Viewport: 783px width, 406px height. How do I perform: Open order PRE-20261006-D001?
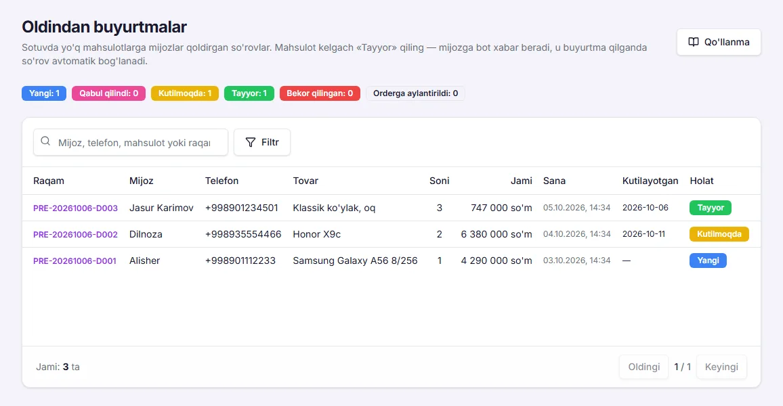click(x=75, y=261)
